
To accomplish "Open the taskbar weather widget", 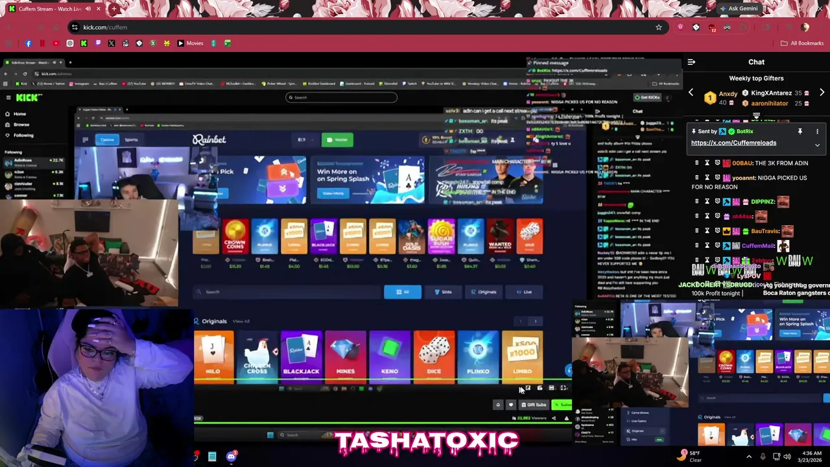I will point(690,456).
